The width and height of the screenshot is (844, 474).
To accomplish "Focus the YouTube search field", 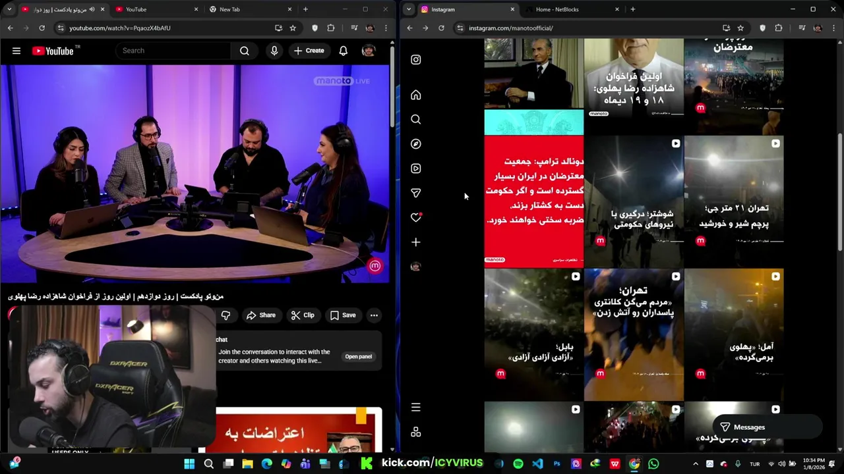I will (x=173, y=51).
